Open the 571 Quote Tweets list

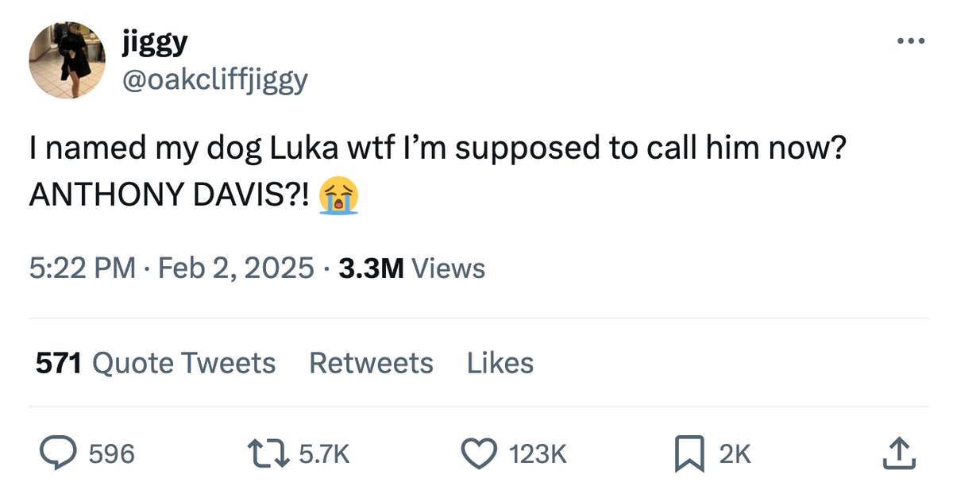[156, 363]
